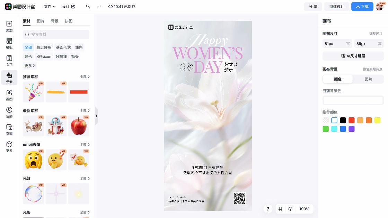Click the QR code on the poster
Viewport: 388px width, 218px height.
[239, 198]
